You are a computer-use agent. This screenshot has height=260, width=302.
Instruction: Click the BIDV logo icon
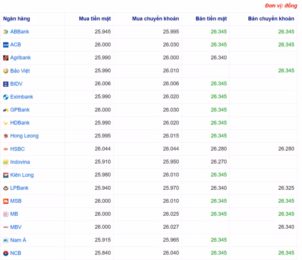(5, 84)
